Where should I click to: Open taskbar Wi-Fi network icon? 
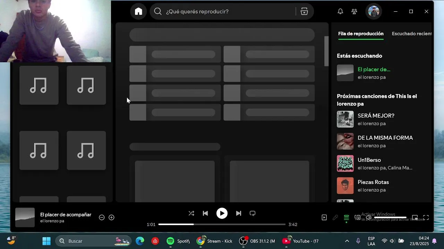pos(384,241)
